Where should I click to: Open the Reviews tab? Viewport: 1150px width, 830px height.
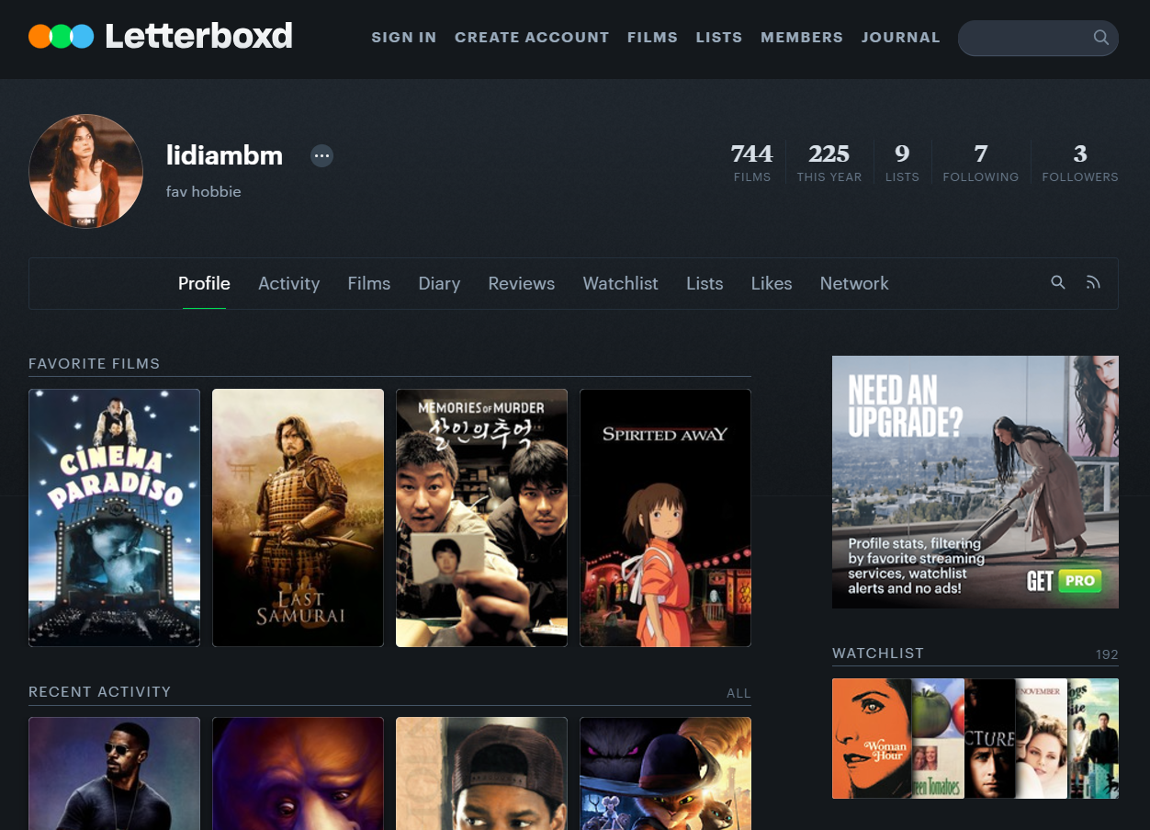click(522, 283)
